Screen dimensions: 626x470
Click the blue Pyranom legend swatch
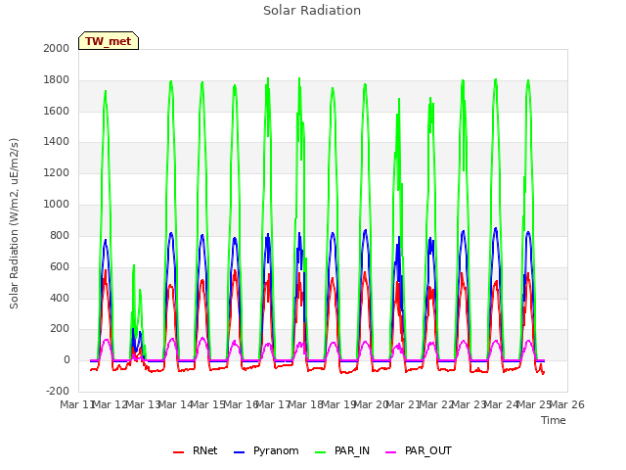click(239, 452)
